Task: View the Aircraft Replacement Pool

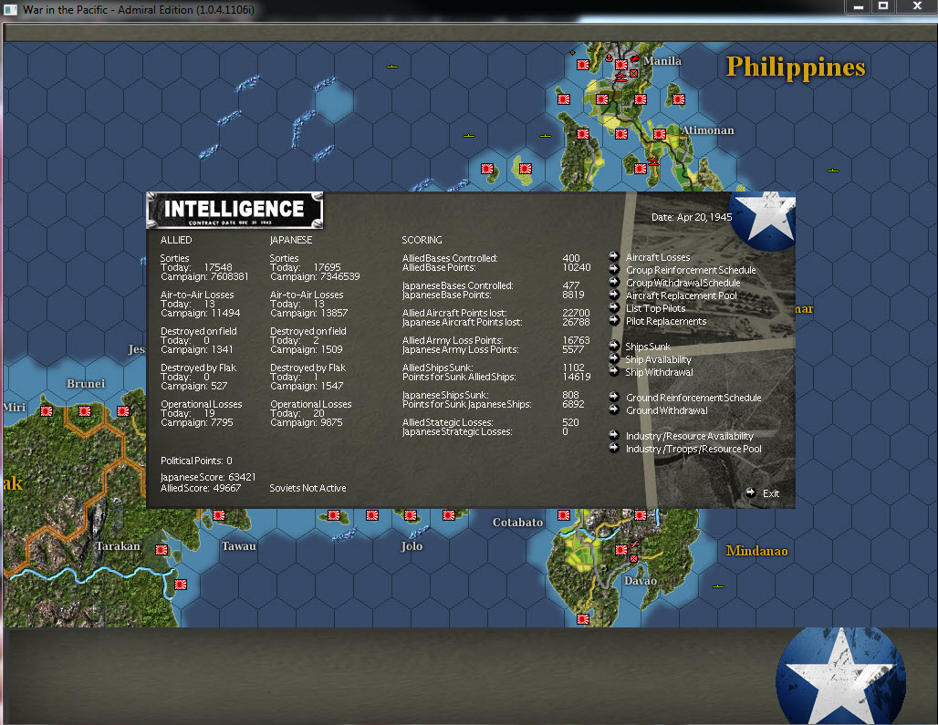Action: [x=682, y=295]
